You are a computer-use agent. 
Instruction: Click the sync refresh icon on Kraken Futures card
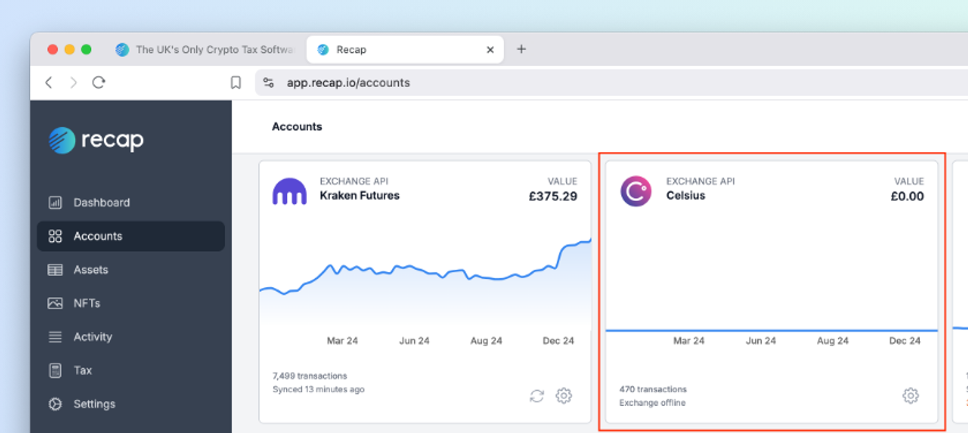point(537,396)
